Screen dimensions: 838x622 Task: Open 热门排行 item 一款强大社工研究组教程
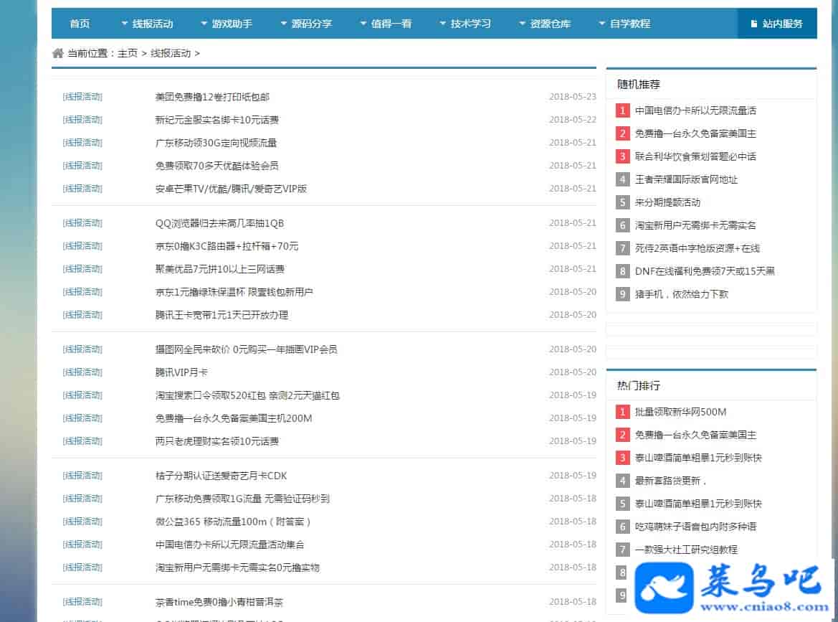[686, 550]
